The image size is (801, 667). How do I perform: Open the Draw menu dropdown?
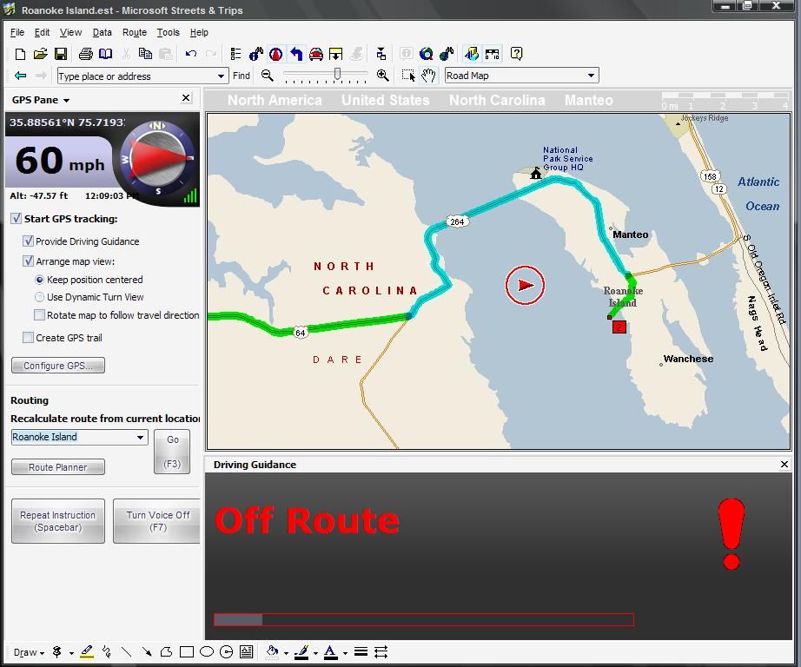(x=29, y=652)
